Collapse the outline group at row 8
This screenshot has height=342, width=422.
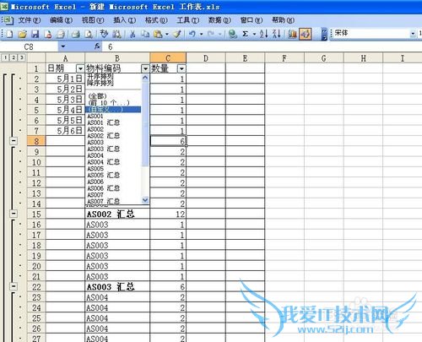pos(14,141)
